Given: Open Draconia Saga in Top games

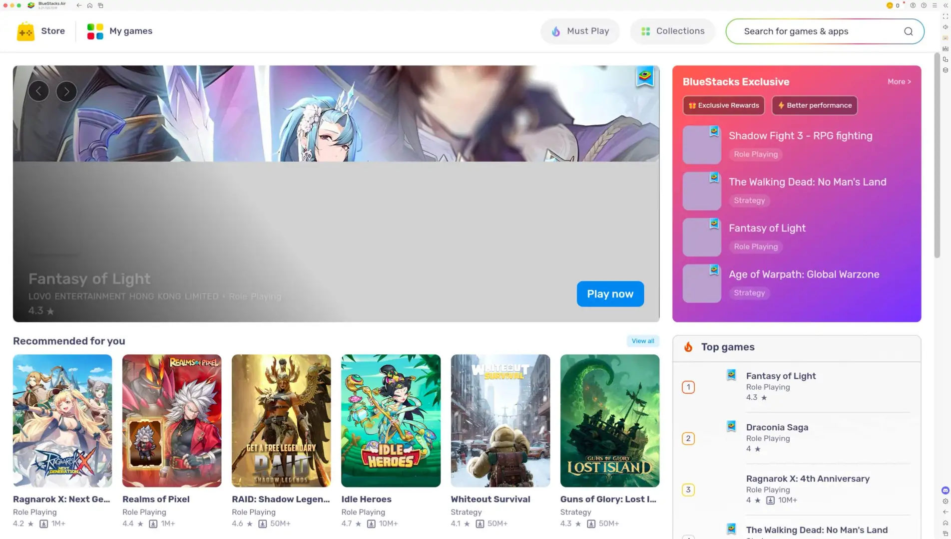Looking at the screenshot, I should 797,438.
